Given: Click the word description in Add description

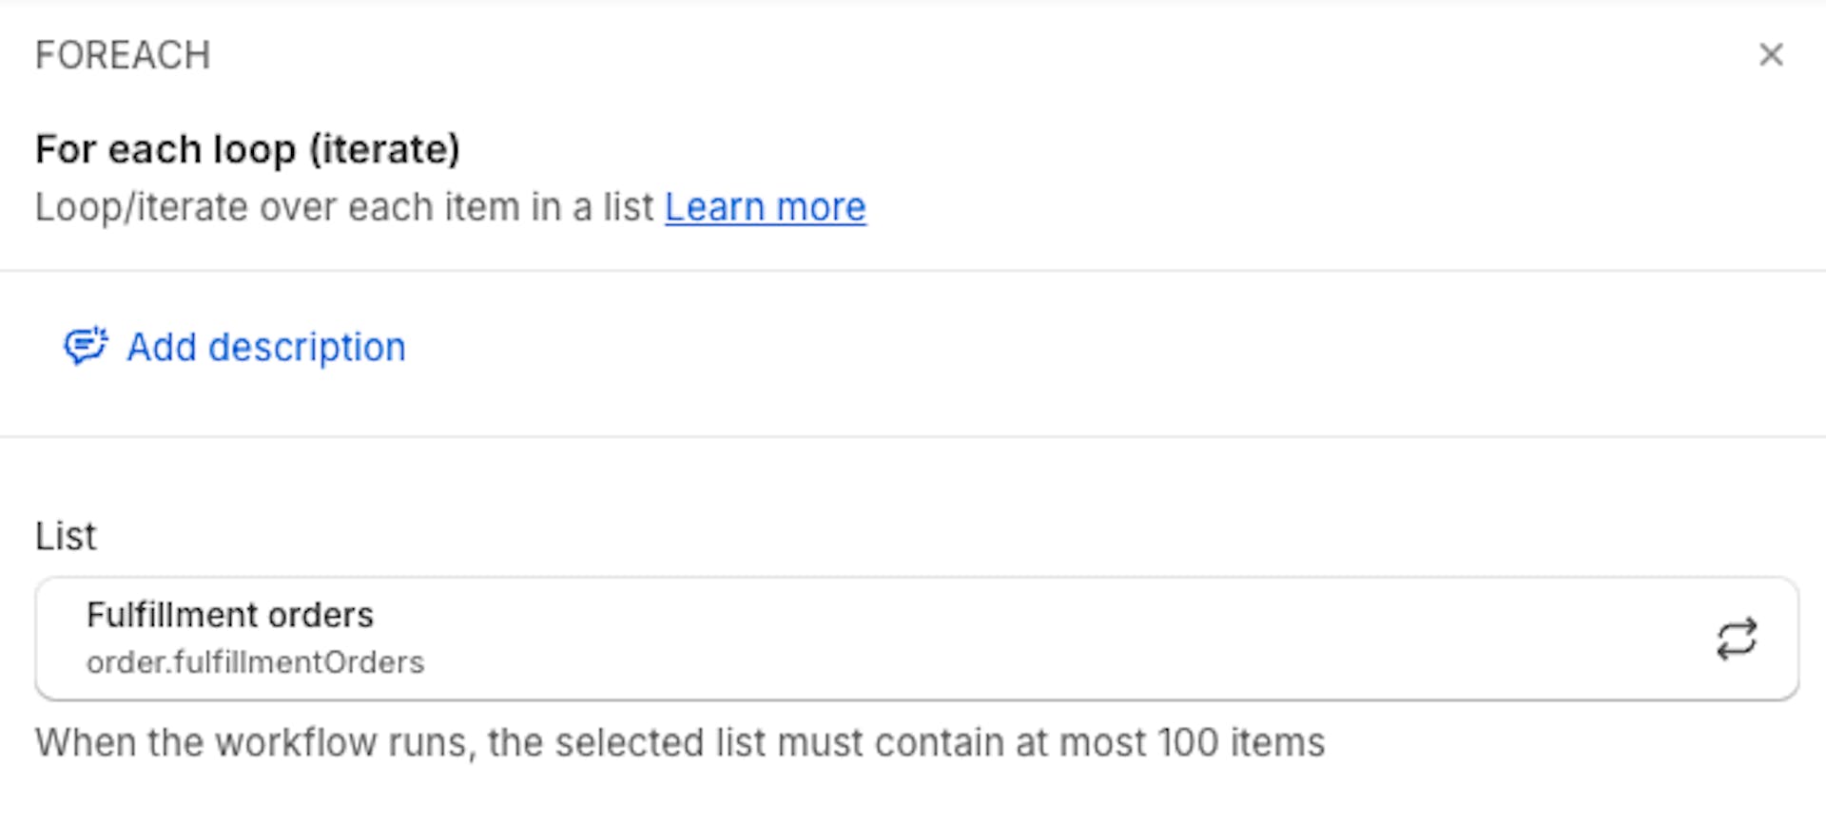Looking at the screenshot, I should click(306, 348).
